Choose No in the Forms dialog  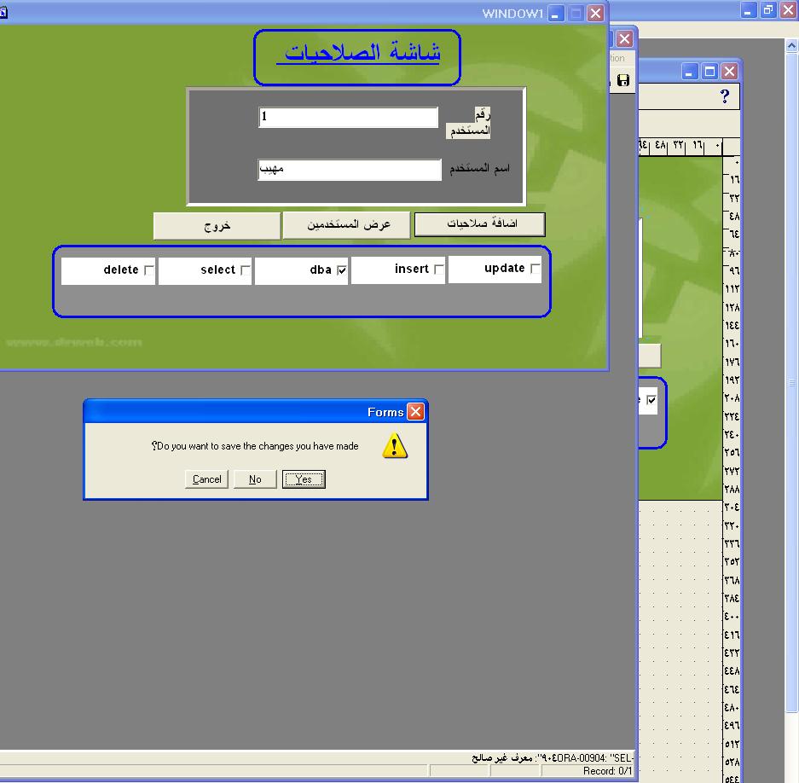pyautogui.click(x=255, y=479)
